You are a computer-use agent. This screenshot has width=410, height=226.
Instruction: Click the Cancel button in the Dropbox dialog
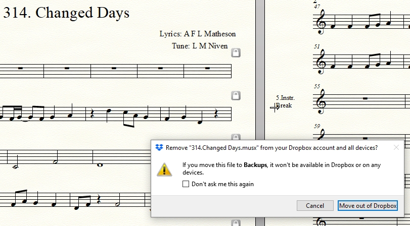pos(315,205)
